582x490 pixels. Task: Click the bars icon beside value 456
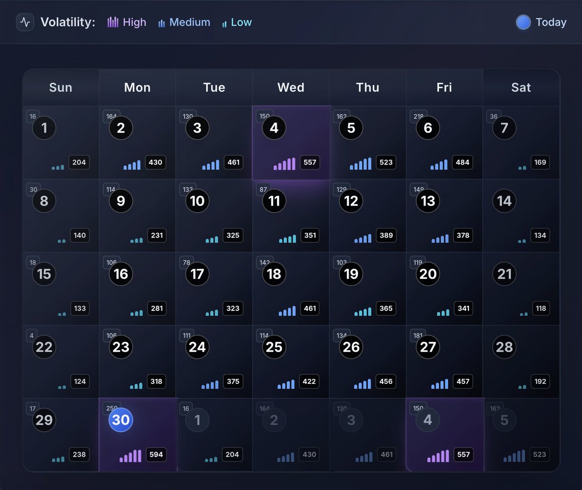coord(362,384)
